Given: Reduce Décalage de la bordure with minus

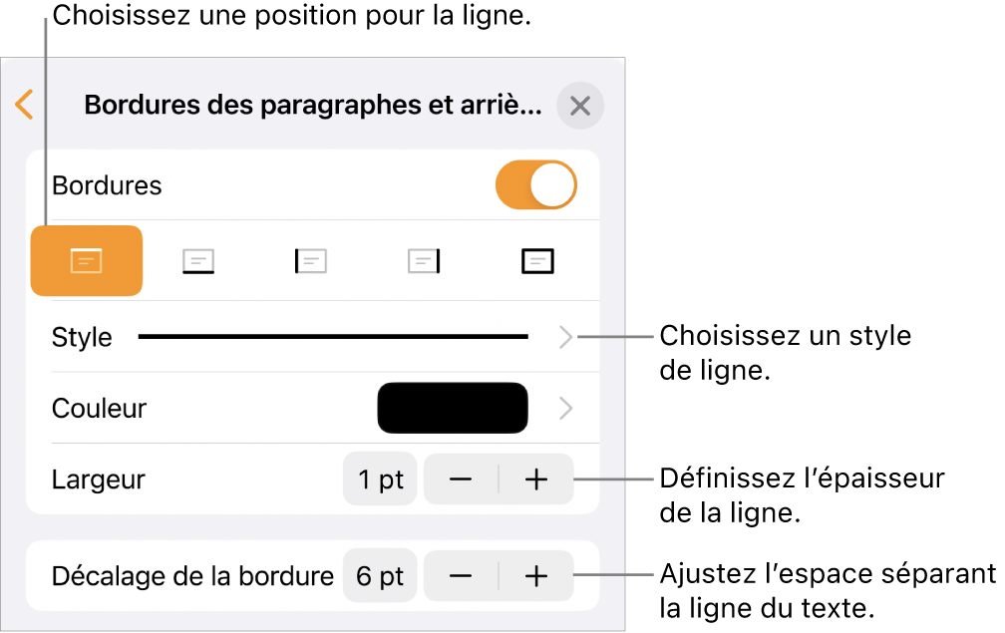Looking at the screenshot, I should [x=461, y=575].
